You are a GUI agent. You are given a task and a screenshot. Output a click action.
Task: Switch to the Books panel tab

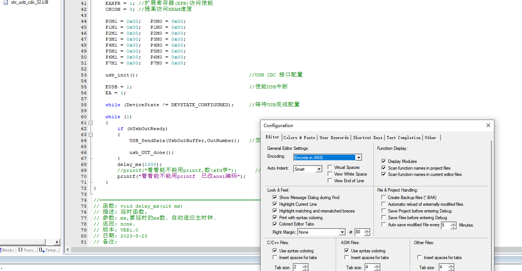[7, 250]
